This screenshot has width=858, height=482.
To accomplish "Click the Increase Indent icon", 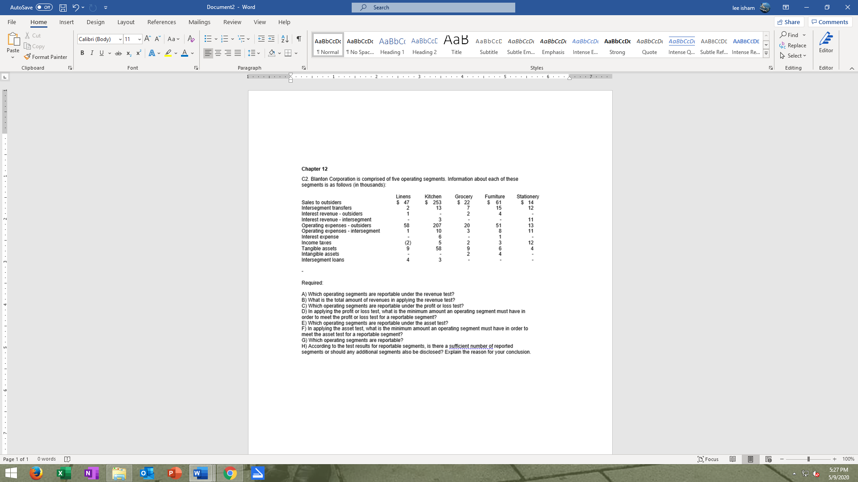I will pos(271,39).
